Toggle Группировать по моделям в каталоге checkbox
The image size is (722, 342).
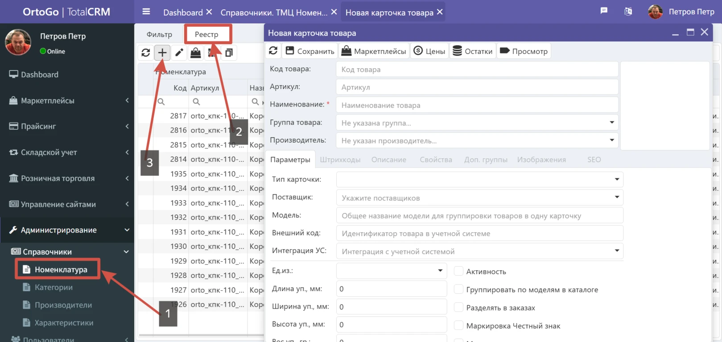pos(458,289)
